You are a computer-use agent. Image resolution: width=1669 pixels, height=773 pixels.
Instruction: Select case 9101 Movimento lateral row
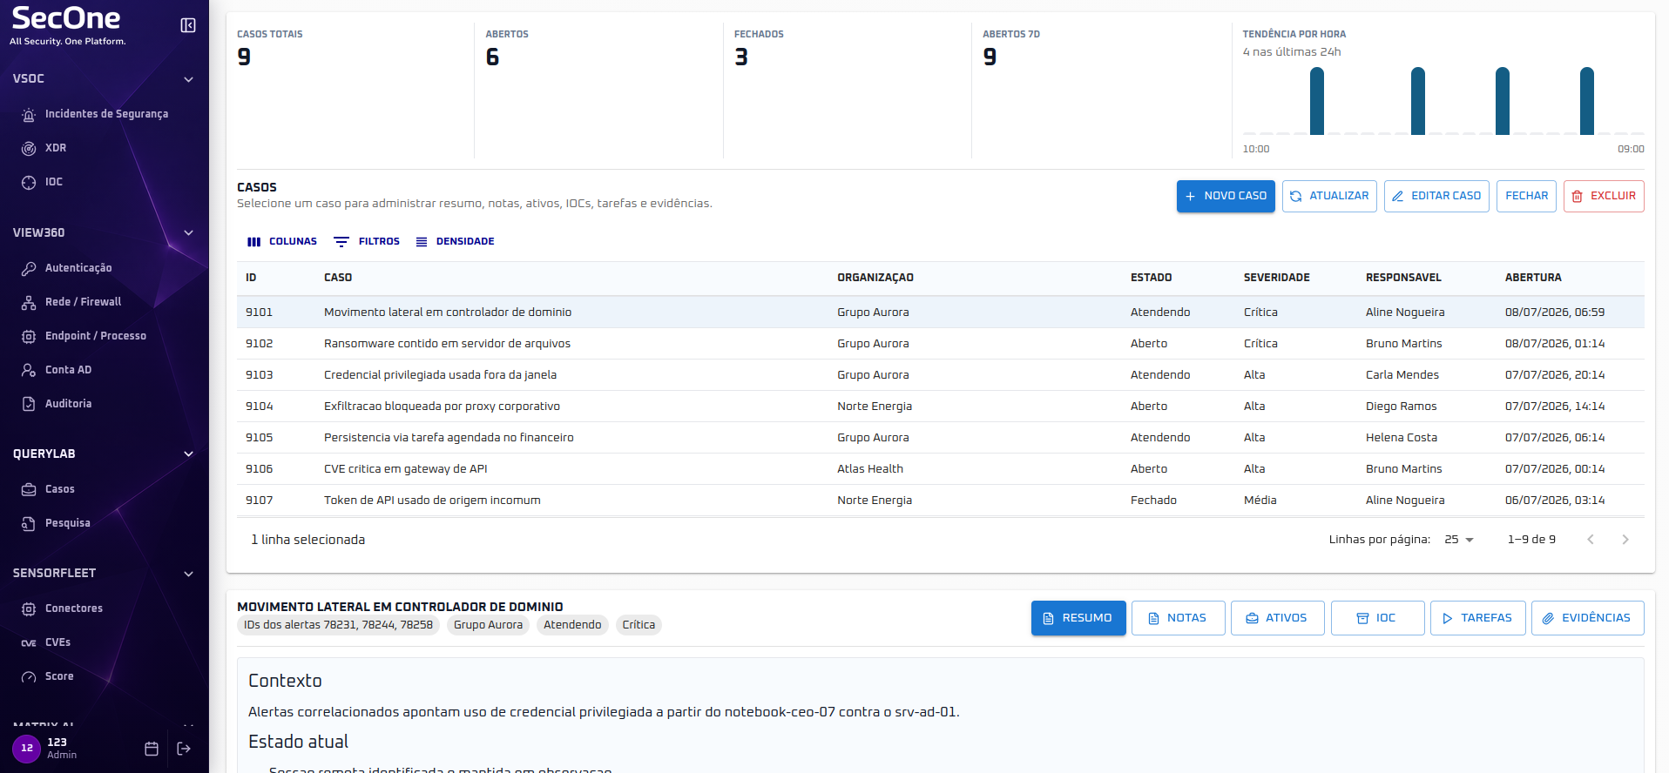point(940,313)
